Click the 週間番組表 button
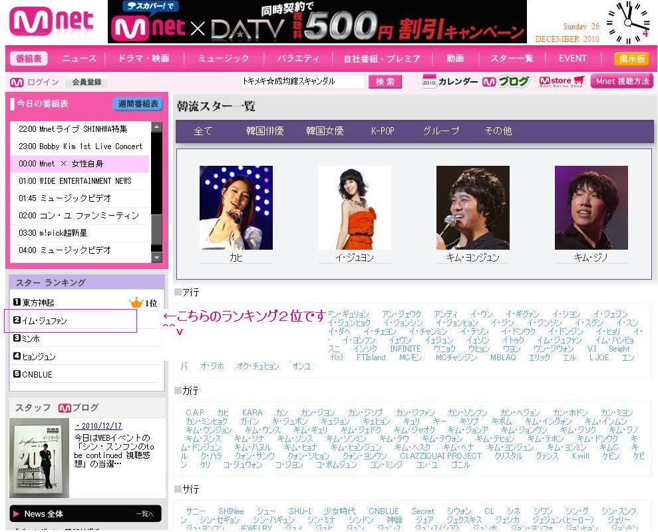This screenshot has height=532, width=658. click(138, 104)
